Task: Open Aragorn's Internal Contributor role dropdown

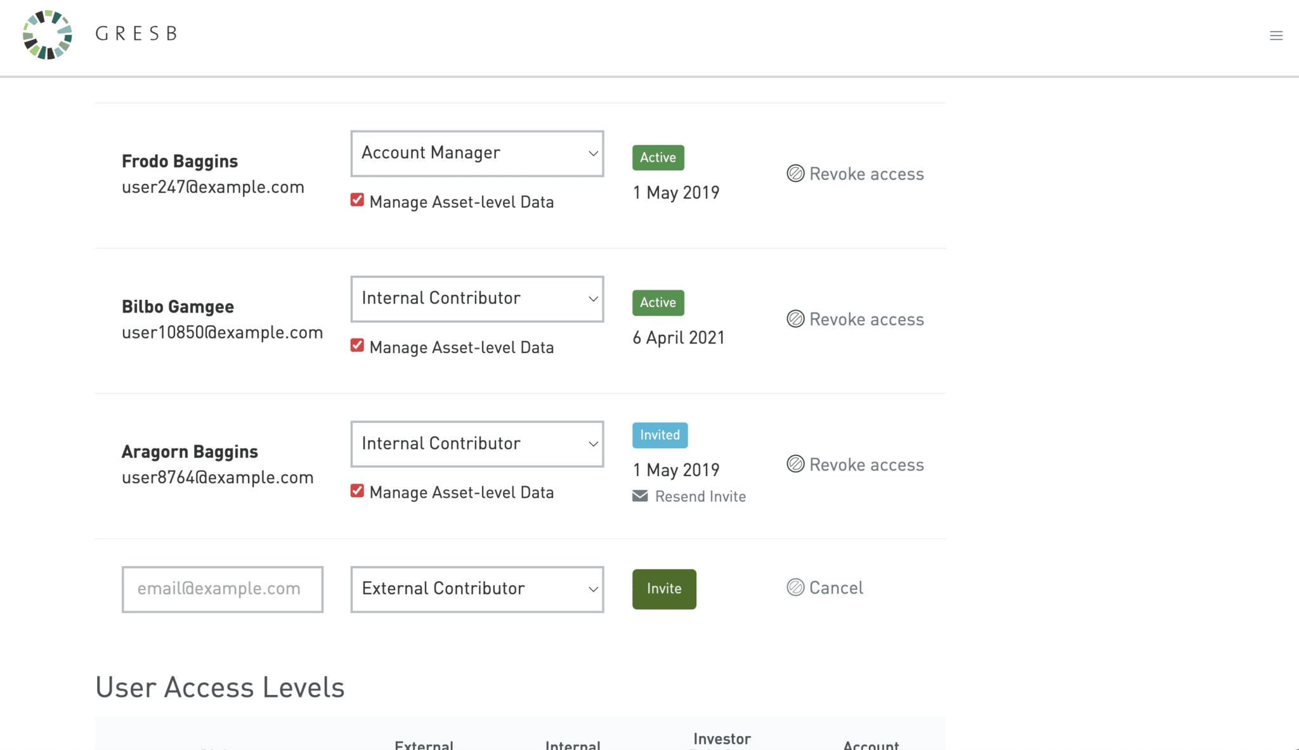Action: (477, 444)
